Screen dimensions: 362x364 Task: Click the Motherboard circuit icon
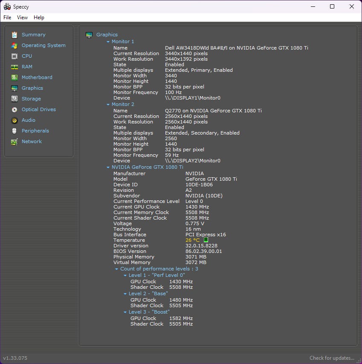tap(14, 77)
